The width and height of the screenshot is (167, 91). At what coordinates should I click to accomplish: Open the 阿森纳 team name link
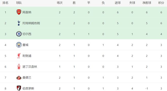pyautogui.click(x=27, y=12)
